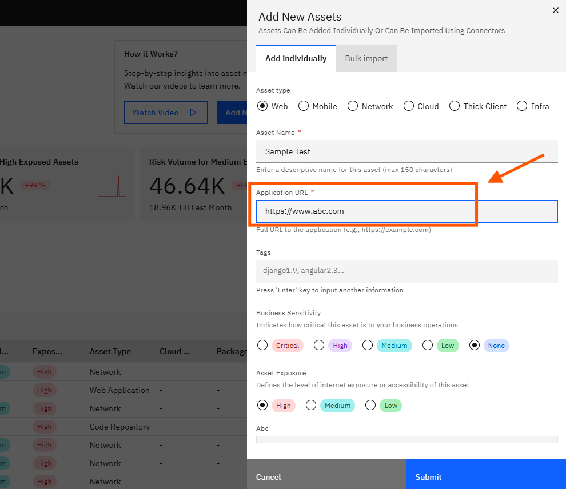Select the Web asset type

pyautogui.click(x=262, y=106)
